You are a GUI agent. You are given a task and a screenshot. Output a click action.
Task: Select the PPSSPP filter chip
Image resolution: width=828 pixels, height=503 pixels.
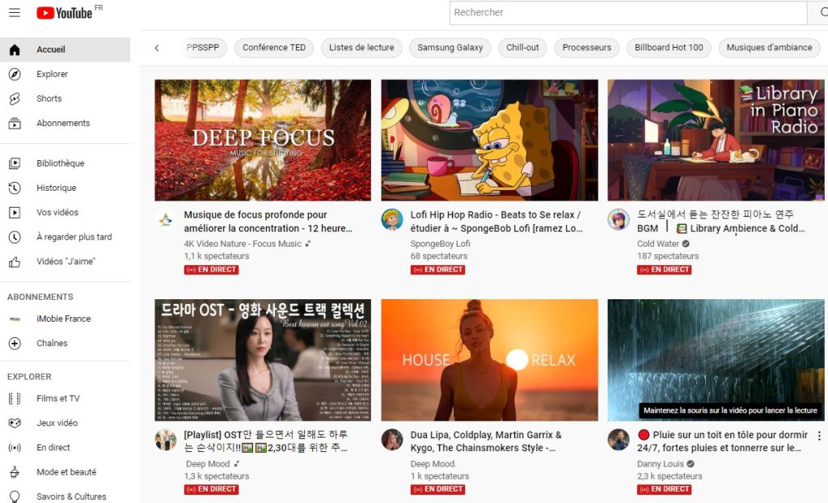[203, 48]
